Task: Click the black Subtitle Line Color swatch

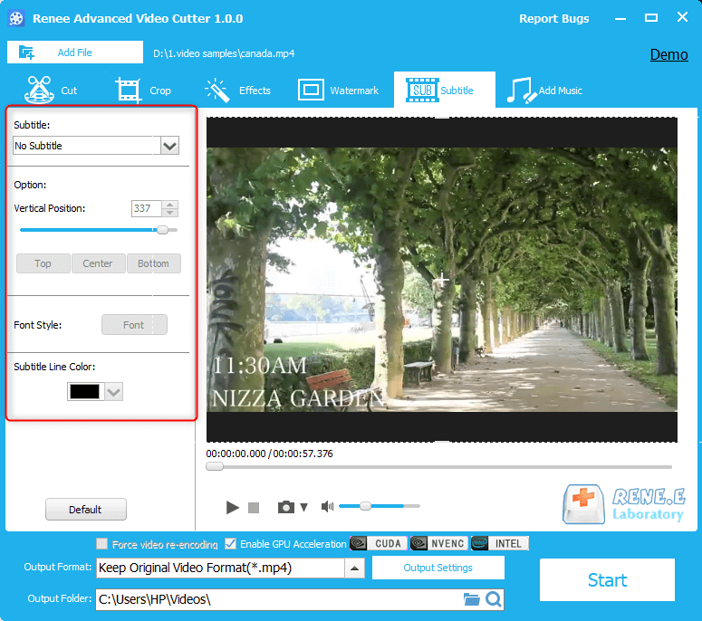Action: click(x=85, y=392)
